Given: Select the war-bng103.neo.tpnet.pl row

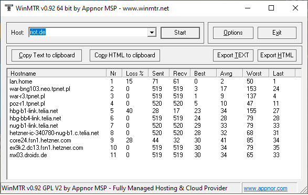Looking at the screenshot, I should 154,89.
